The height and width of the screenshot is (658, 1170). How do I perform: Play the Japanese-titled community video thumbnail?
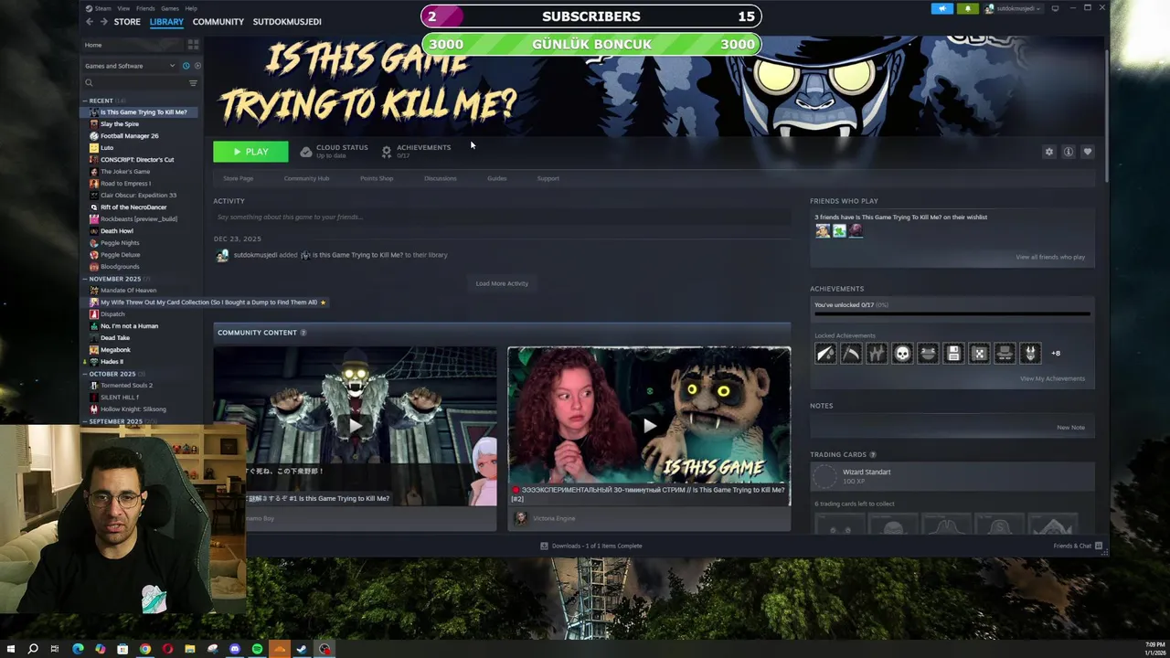355,426
